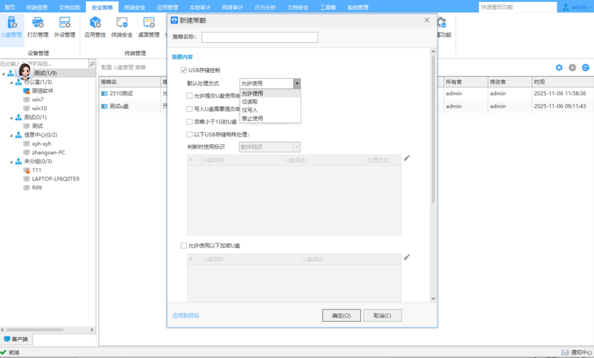This screenshot has width=594, height=358.
Task: Choose 禁止使用 from the dropdown list
Action: pos(252,118)
